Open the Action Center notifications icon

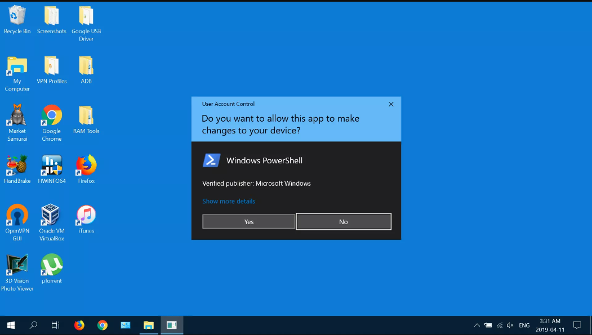coord(577,325)
